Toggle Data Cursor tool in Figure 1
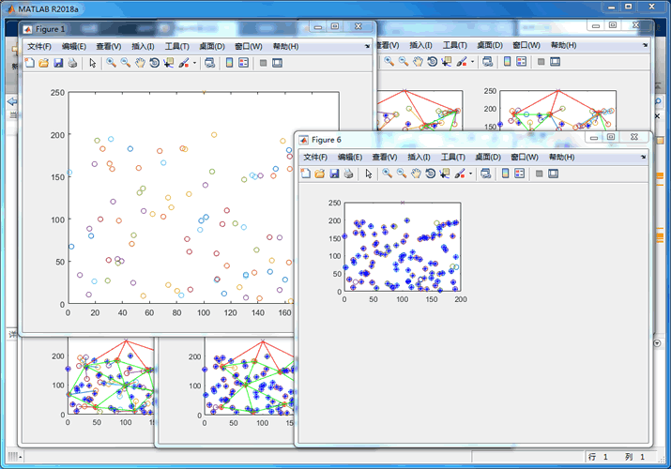Viewport: 671px width, 469px height. 168,63
